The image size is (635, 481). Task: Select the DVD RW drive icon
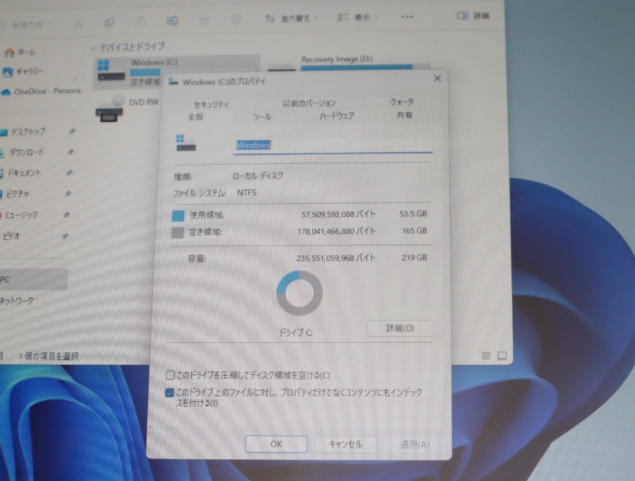click(x=110, y=108)
